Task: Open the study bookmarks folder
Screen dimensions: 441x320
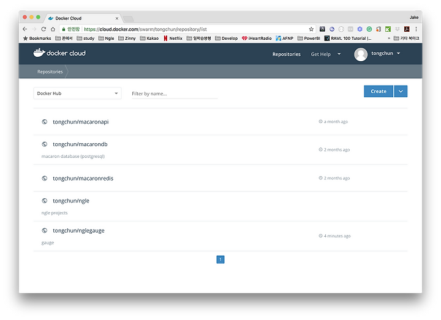Action: pyautogui.click(x=86, y=38)
